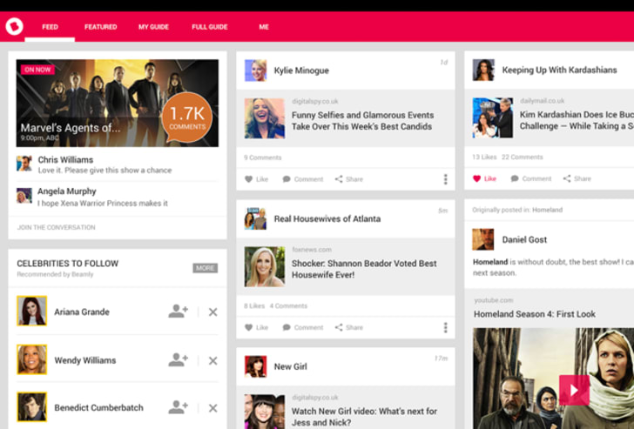Viewport: 634px width, 429px height.
Task: Share the Kylie Minogue post
Action: (348, 179)
